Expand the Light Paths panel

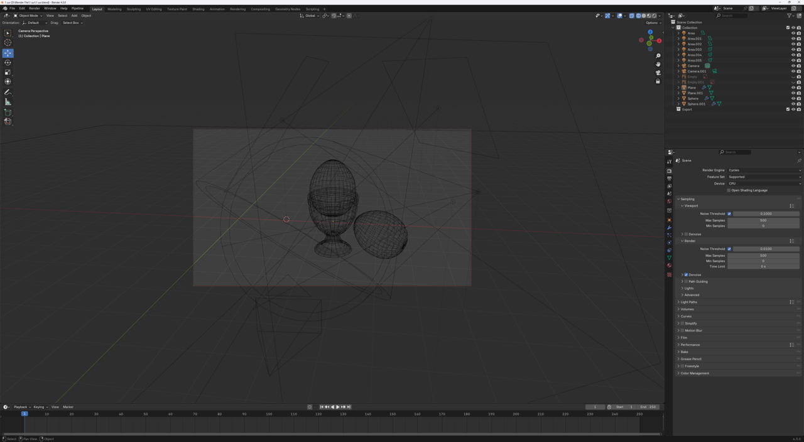coord(689,302)
